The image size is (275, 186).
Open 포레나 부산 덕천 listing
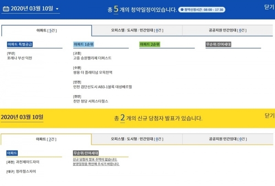(x=19, y=58)
